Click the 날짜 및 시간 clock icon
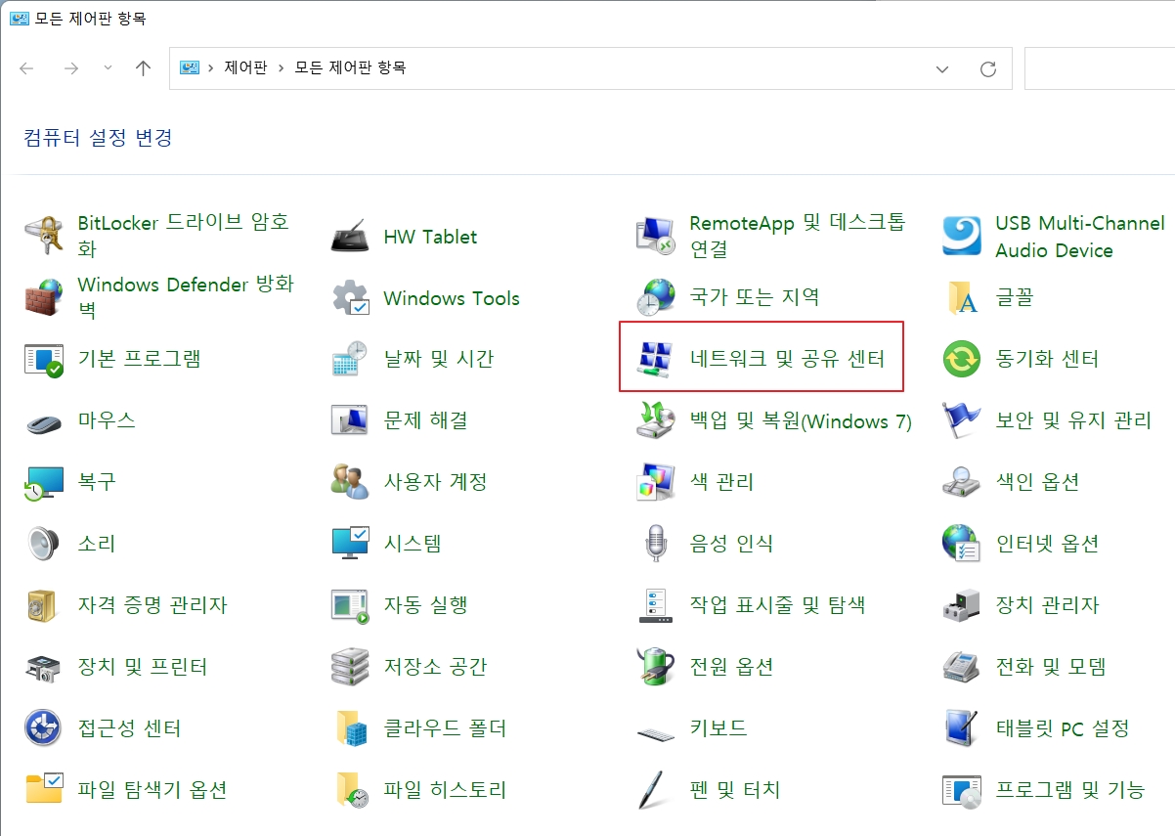1175x836 pixels. coord(350,359)
